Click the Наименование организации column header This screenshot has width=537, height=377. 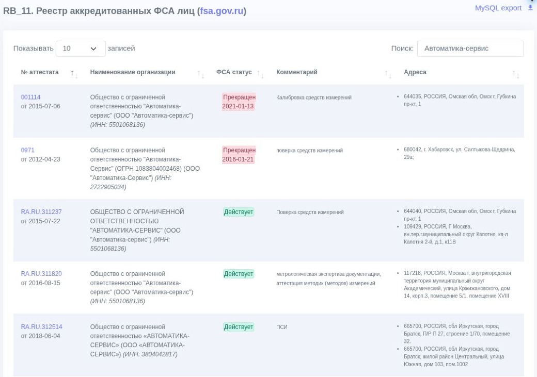click(x=133, y=72)
